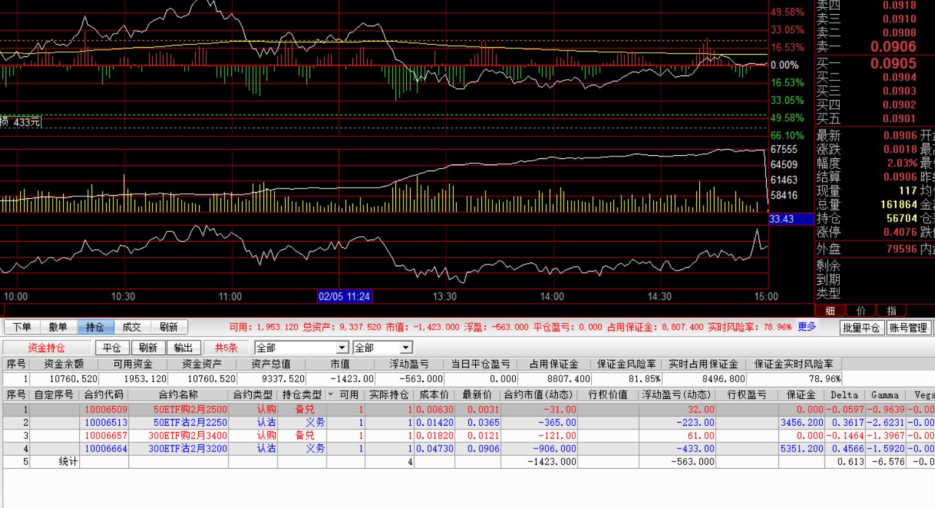Click the blue 更多 link
Image resolution: width=935 pixels, height=508 pixels.
(807, 326)
